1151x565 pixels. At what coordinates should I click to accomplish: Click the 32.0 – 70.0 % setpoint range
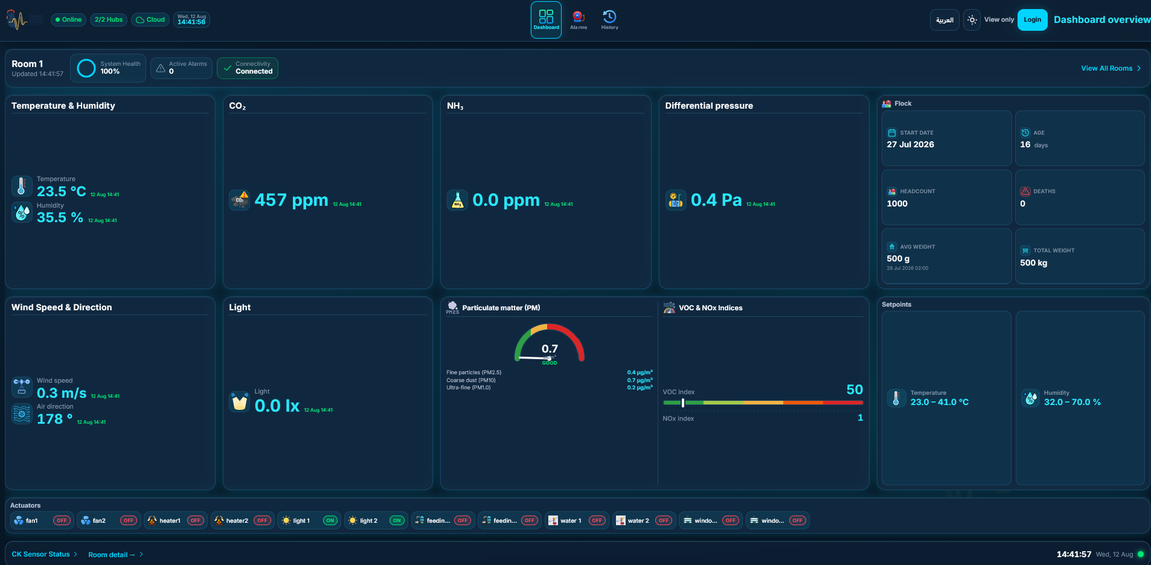(1072, 402)
